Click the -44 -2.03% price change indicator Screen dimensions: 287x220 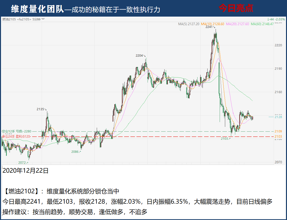click(x=276, y=19)
